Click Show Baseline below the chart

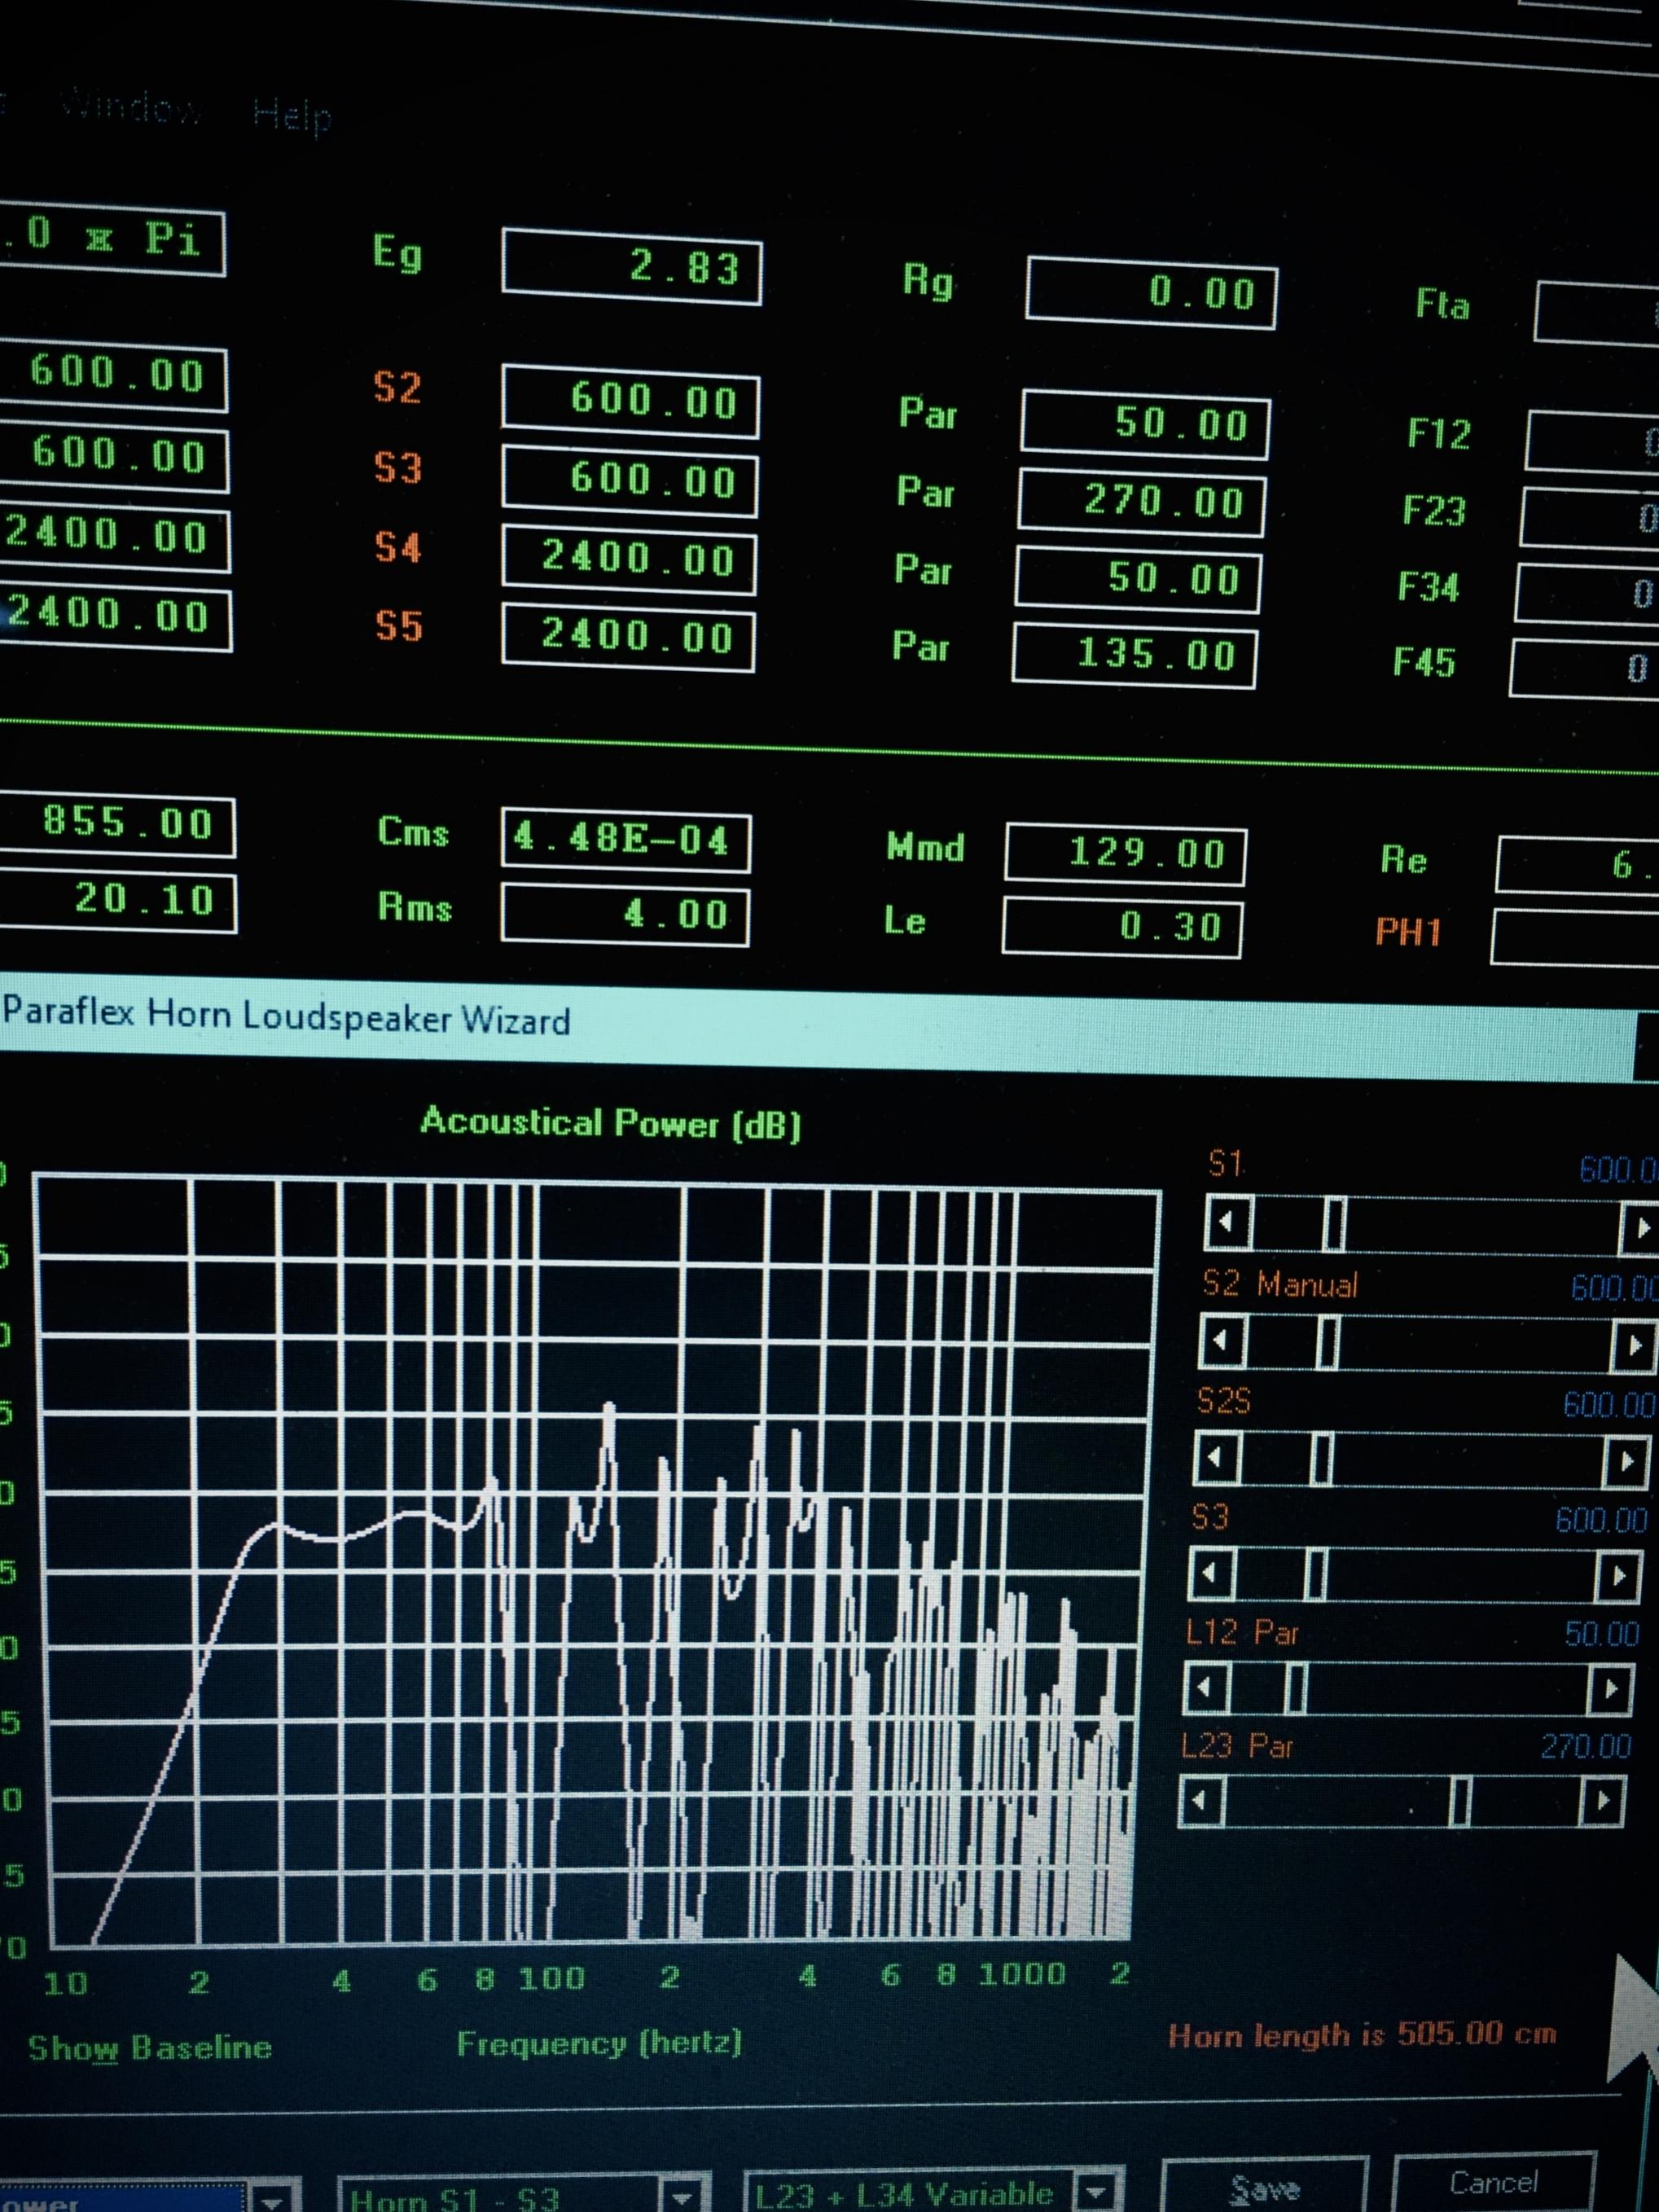tap(150, 2047)
